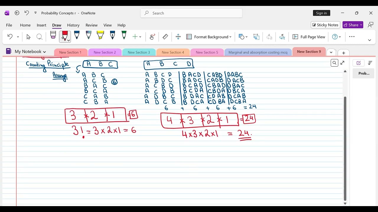Open the Undo dropdown arrow

pos(18,37)
